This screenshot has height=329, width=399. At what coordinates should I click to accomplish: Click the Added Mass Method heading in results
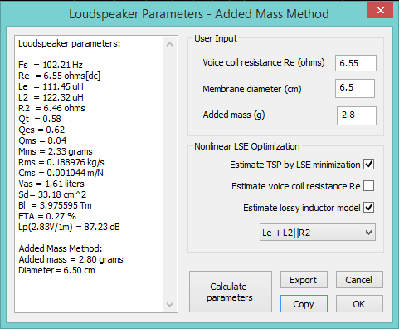click(x=61, y=248)
